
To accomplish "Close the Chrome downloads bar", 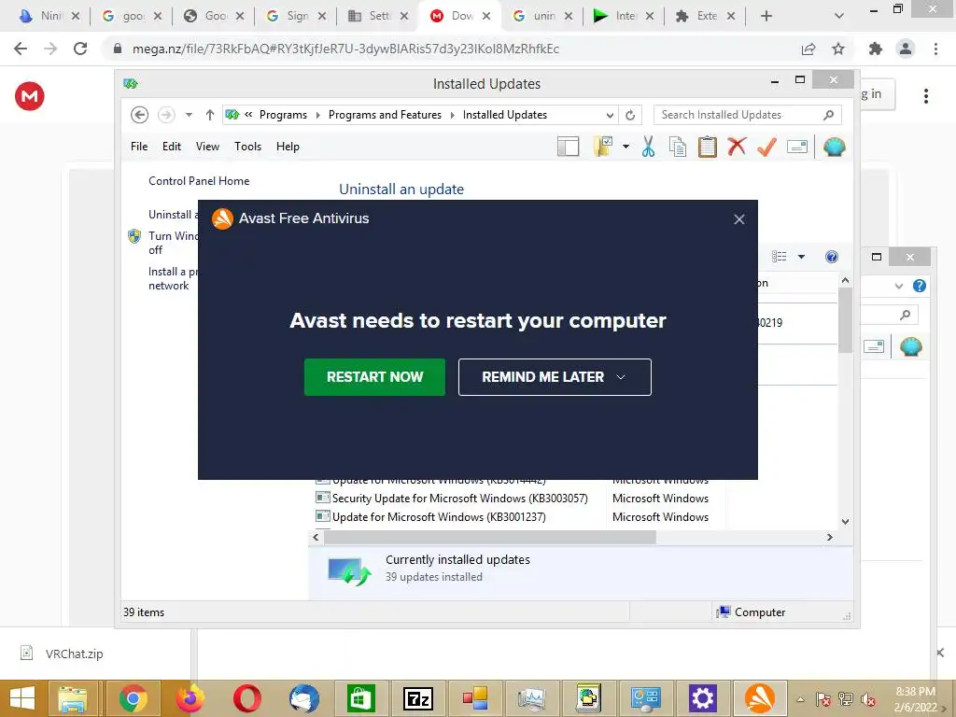I will coord(939,653).
